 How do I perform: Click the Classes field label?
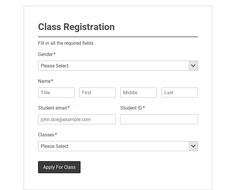[46, 135]
